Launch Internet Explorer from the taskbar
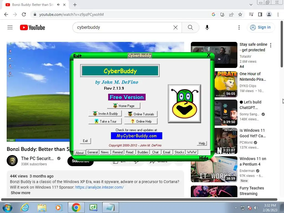Viewport: 284px width, 213px height. [25, 207]
